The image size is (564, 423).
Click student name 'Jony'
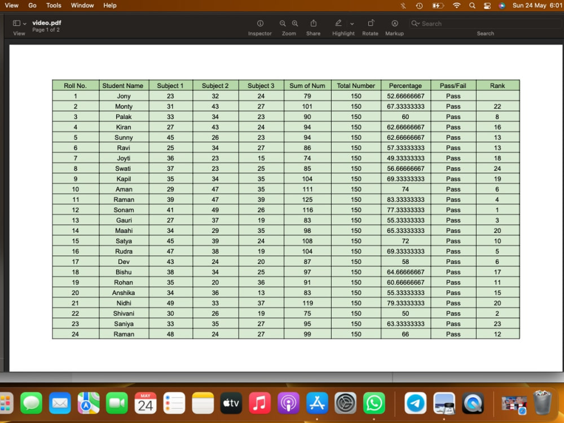click(x=124, y=96)
